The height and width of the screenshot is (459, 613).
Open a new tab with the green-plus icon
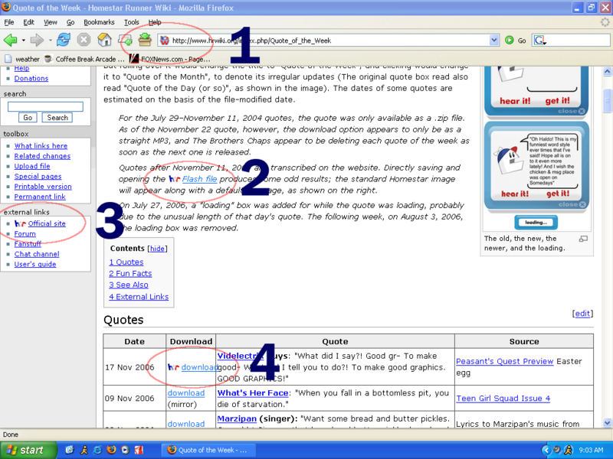click(x=125, y=40)
